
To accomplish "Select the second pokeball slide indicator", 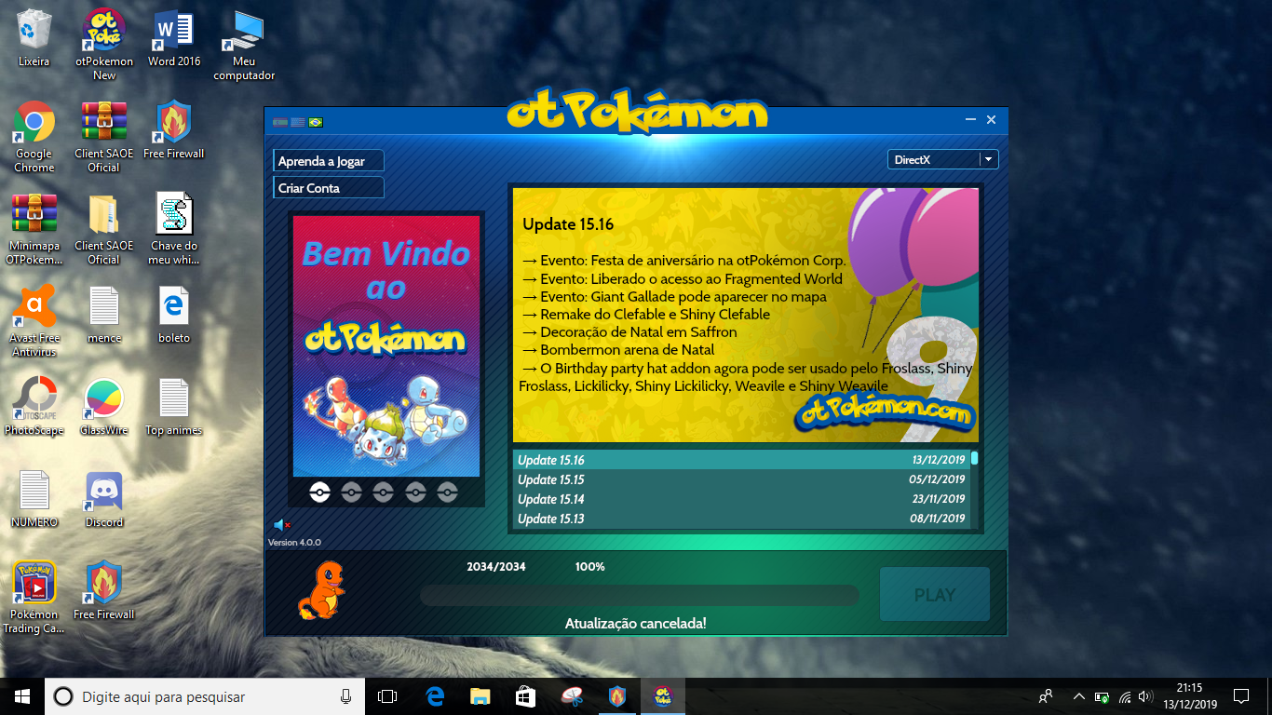I will tap(351, 492).
